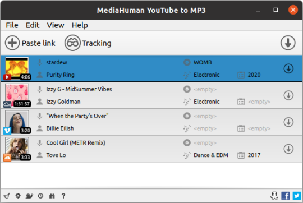Edit the Electronic genre of Izzy Goldman

pyautogui.click(x=206, y=101)
